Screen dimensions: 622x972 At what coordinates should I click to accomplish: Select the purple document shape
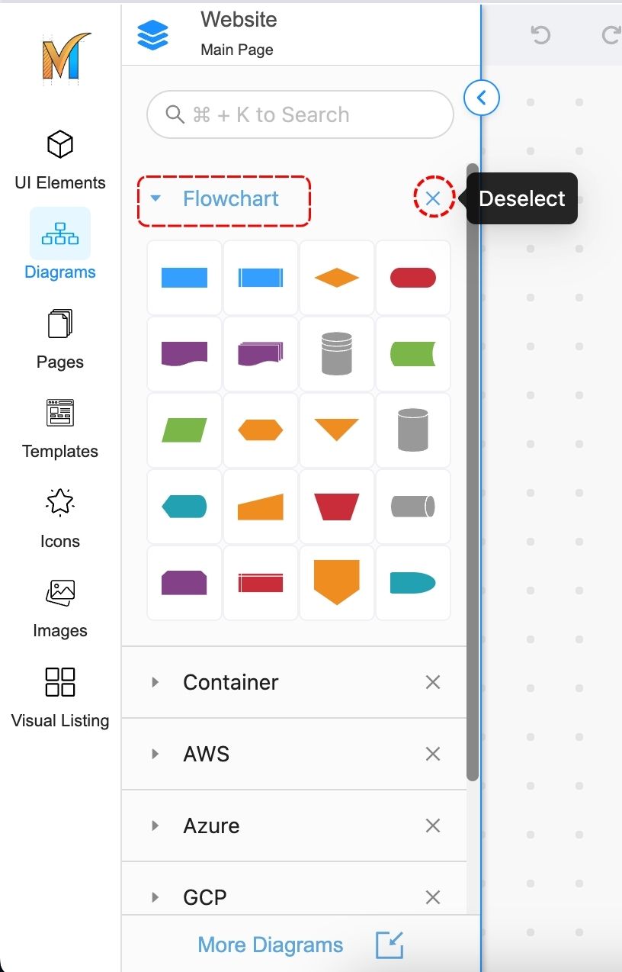[x=184, y=354]
